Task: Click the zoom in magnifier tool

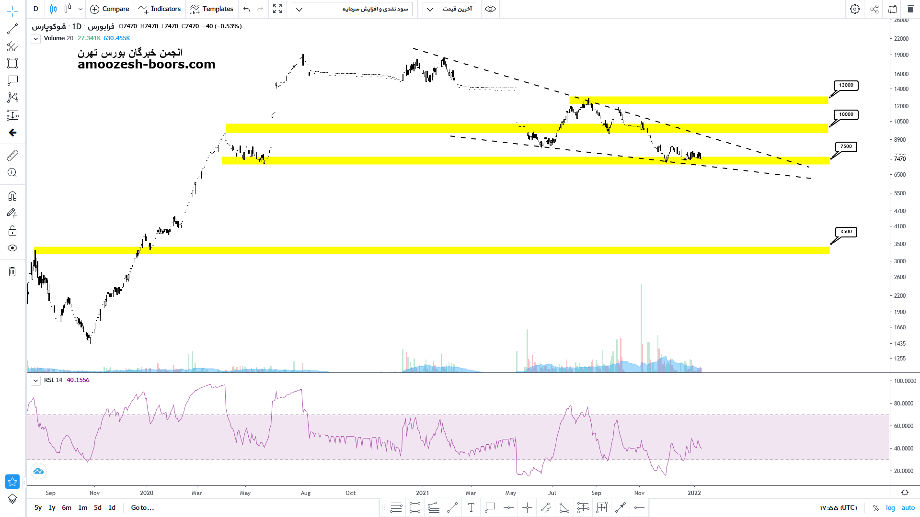Action: 12,173
